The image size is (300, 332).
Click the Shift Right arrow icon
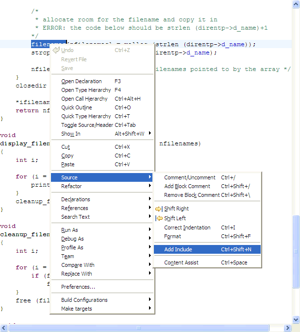tap(159, 209)
